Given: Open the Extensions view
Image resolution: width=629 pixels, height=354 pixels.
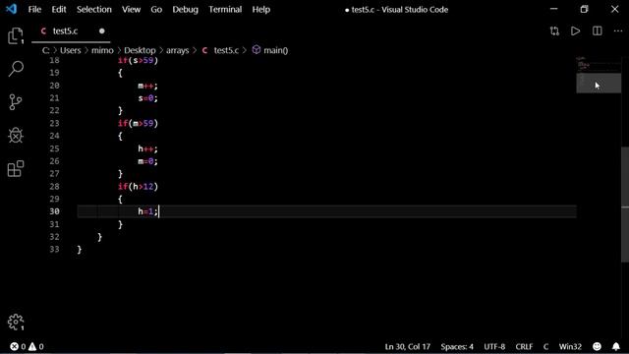Looking at the screenshot, I should pyautogui.click(x=16, y=168).
